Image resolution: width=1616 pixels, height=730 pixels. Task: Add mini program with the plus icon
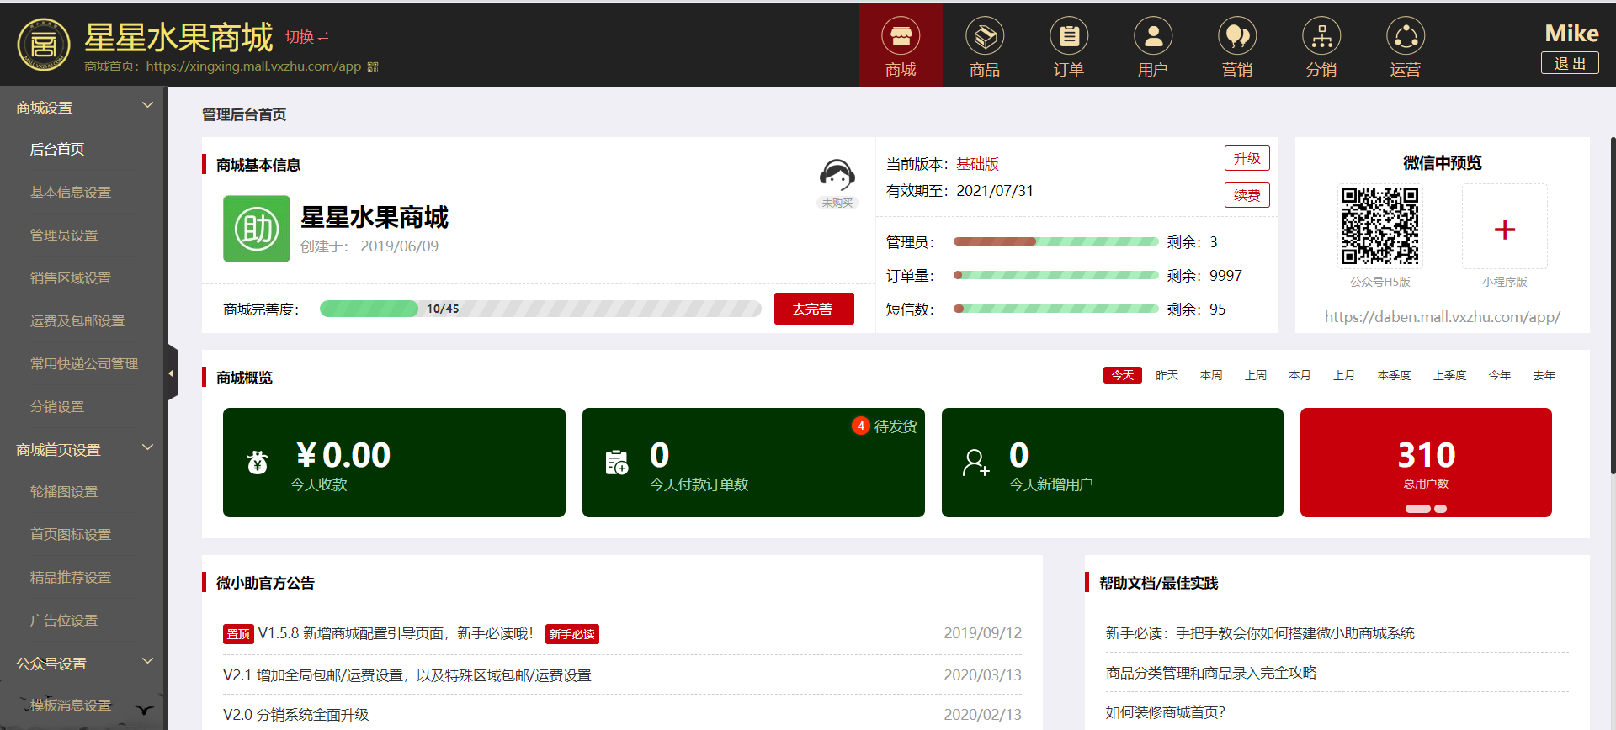click(x=1504, y=229)
